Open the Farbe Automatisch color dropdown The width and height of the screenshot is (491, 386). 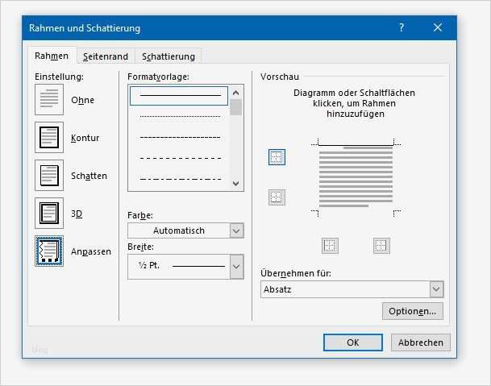click(x=185, y=230)
